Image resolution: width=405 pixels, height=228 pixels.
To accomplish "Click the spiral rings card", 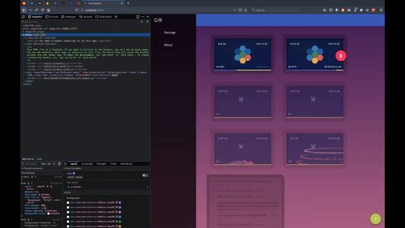I will coord(315,149).
